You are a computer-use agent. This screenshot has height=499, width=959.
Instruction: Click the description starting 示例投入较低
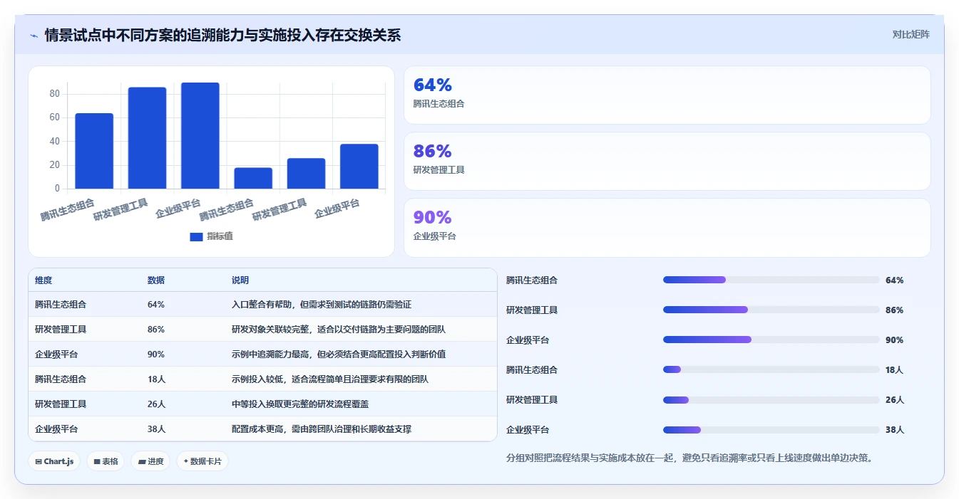pos(330,379)
